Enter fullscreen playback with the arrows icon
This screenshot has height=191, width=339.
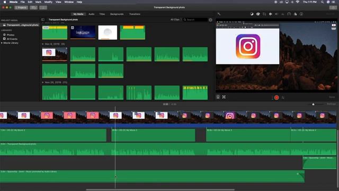(224, 97)
